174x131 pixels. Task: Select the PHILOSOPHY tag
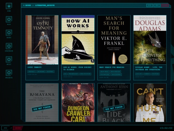click(116, 74)
